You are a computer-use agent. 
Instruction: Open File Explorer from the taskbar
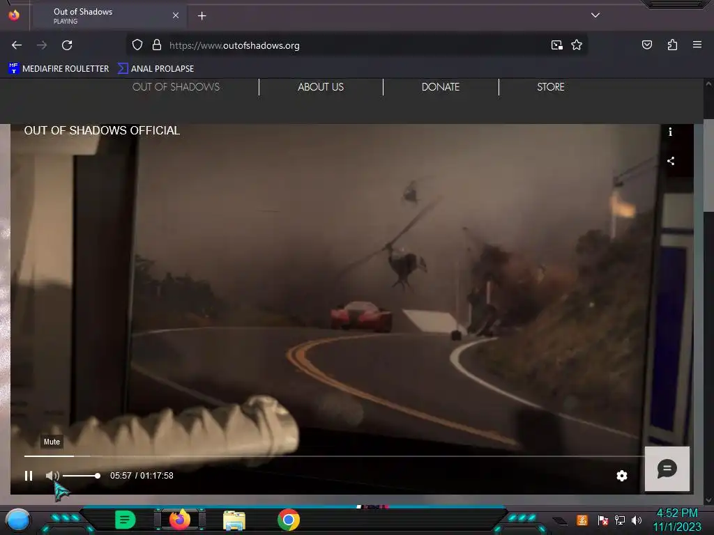pos(234,520)
